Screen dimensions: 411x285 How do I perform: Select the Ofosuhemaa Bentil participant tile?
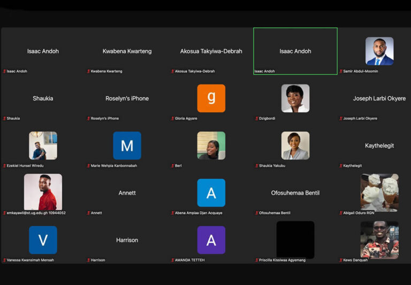coord(295,193)
